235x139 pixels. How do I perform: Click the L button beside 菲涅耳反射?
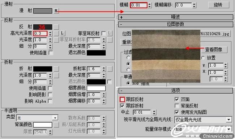click(110, 33)
